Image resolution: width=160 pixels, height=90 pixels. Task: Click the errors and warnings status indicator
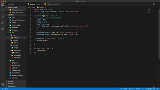coord(5,89)
